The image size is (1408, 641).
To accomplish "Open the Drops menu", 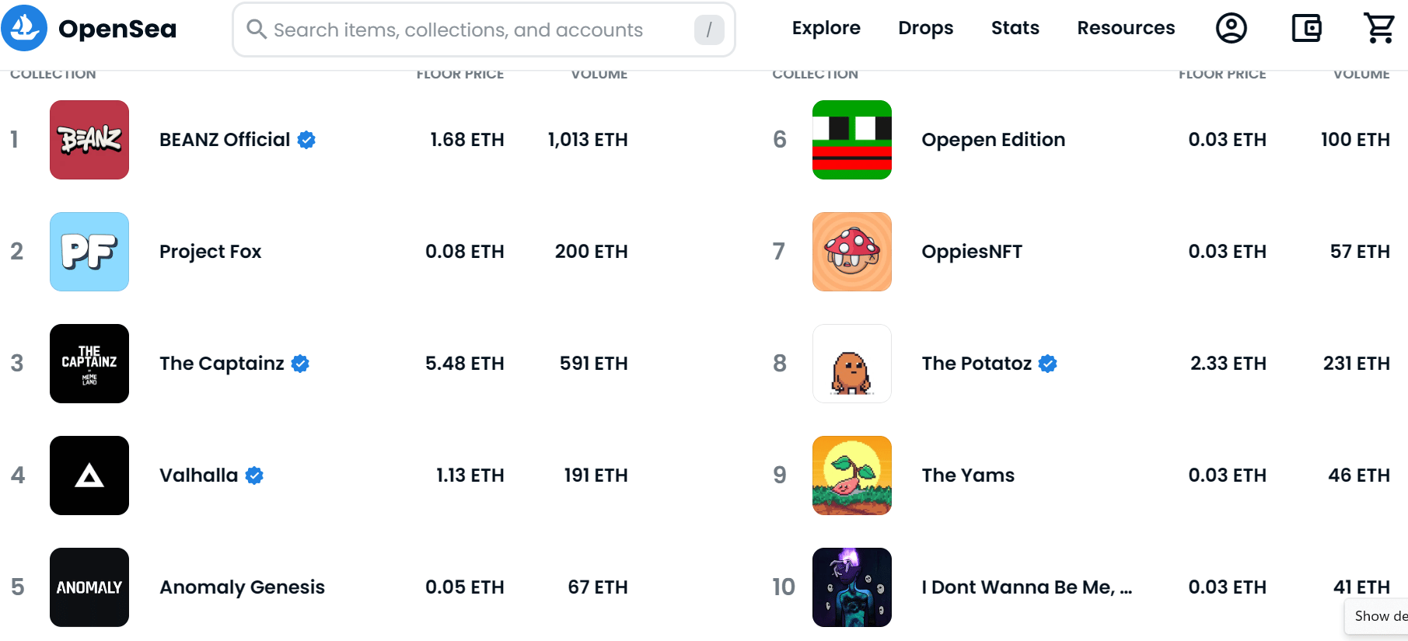I will click(925, 28).
